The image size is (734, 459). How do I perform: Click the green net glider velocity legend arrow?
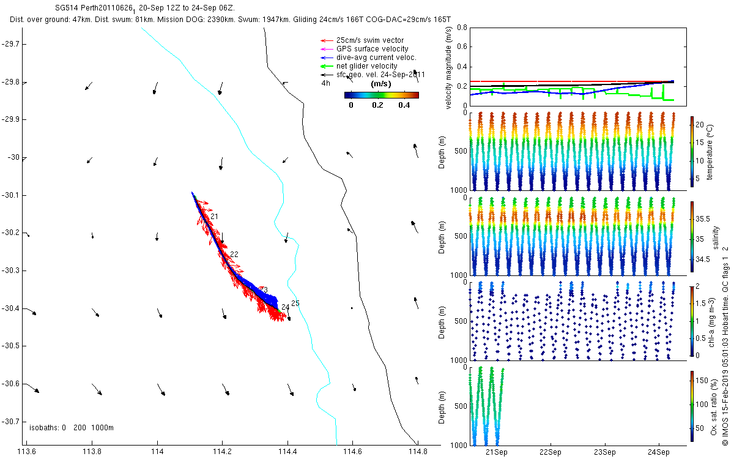coord(325,66)
